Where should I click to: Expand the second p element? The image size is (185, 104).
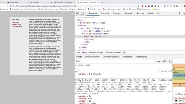pos(84,39)
